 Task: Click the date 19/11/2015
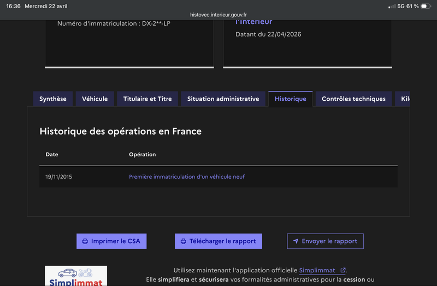tap(59, 177)
